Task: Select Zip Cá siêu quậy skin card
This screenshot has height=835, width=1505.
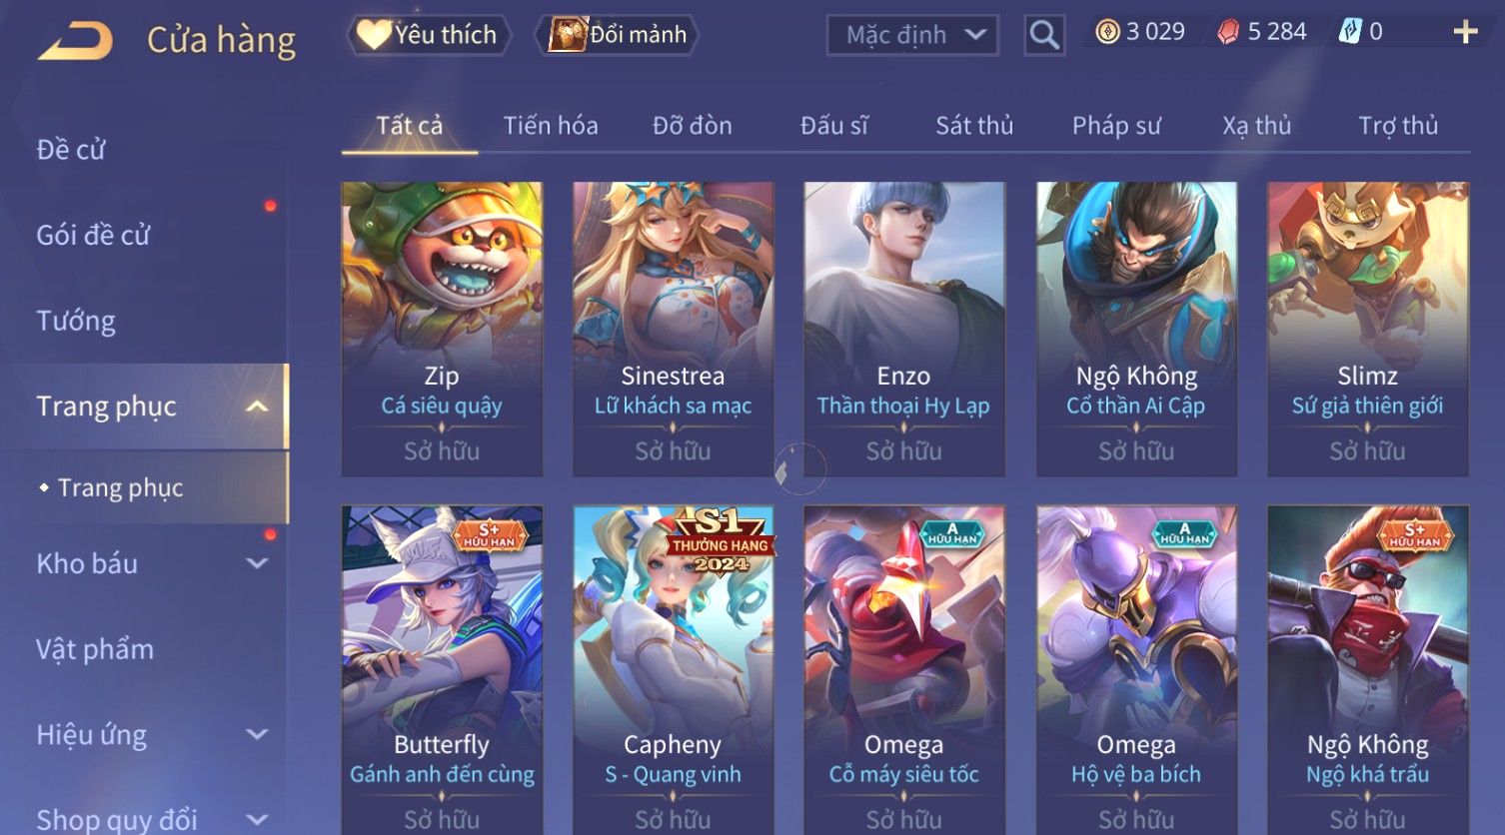Action: (x=442, y=329)
